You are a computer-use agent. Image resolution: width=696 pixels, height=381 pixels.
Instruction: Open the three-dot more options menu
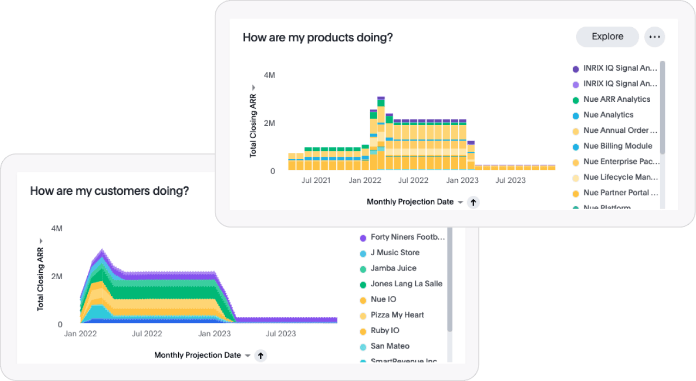point(655,37)
